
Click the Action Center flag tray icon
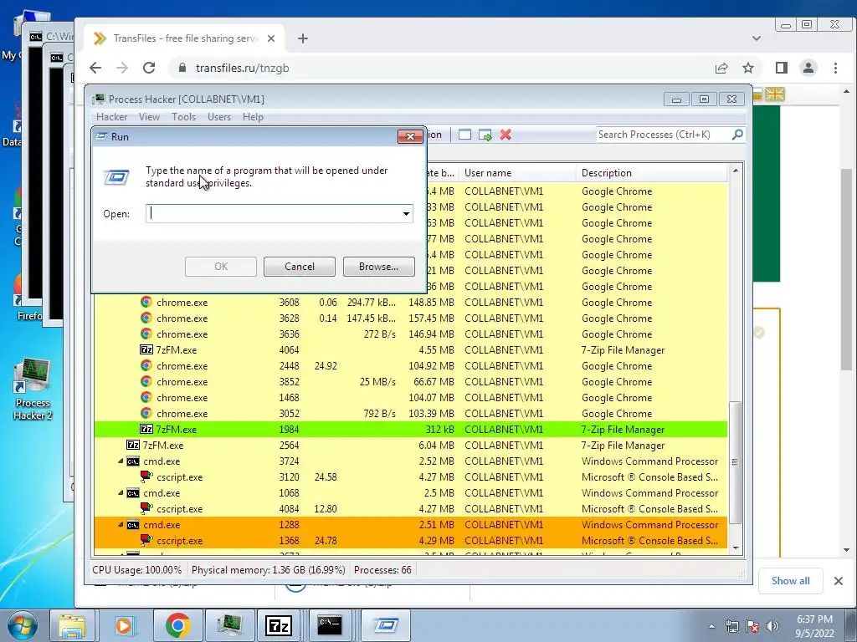click(752, 626)
